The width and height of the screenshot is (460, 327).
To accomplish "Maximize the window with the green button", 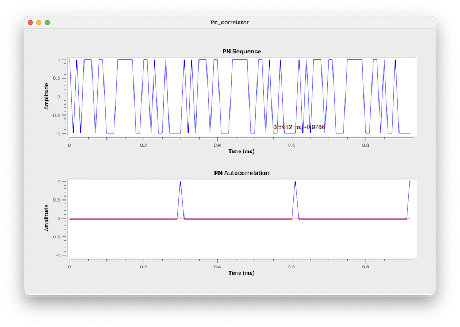I will tap(47, 22).
